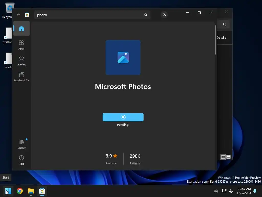The height and width of the screenshot is (197, 262).
Task: Select the qBittorrent desktop shortcut
Action: [x=7, y=36]
